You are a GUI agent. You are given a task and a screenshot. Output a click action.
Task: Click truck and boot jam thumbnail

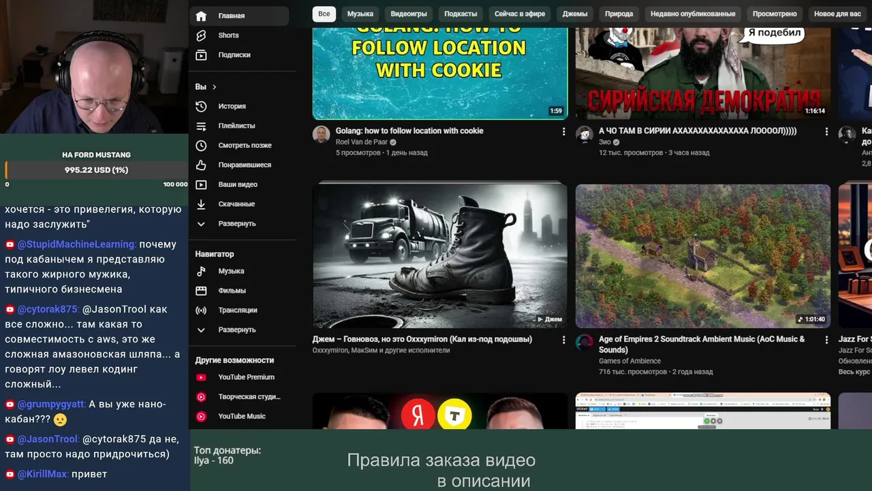click(440, 256)
